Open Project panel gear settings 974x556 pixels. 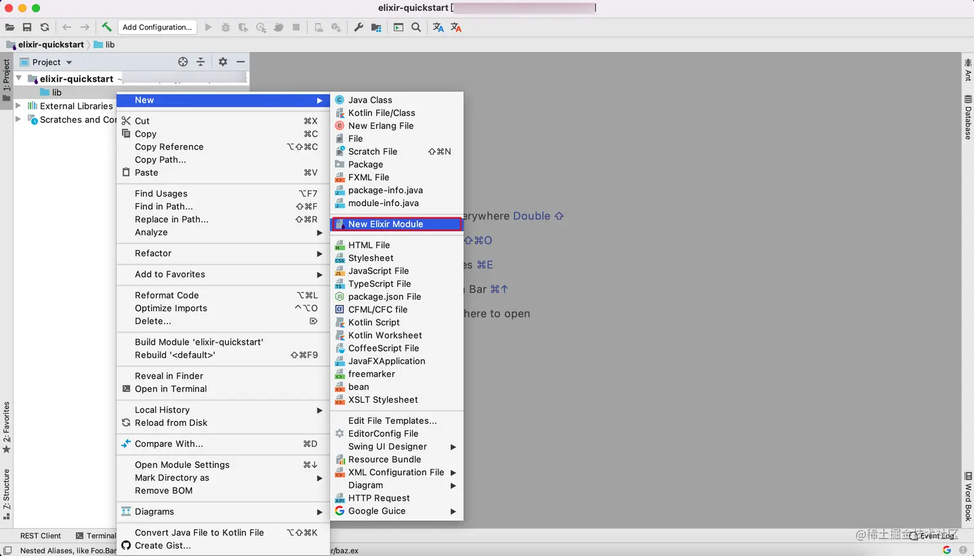click(x=223, y=62)
